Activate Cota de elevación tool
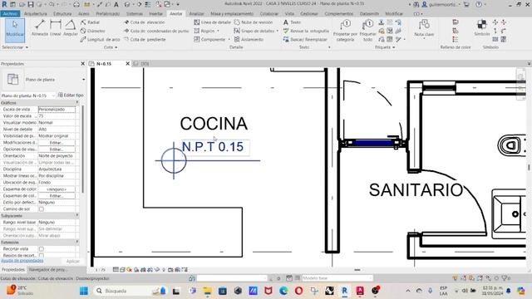This screenshot has width=532, height=299. coord(144,22)
